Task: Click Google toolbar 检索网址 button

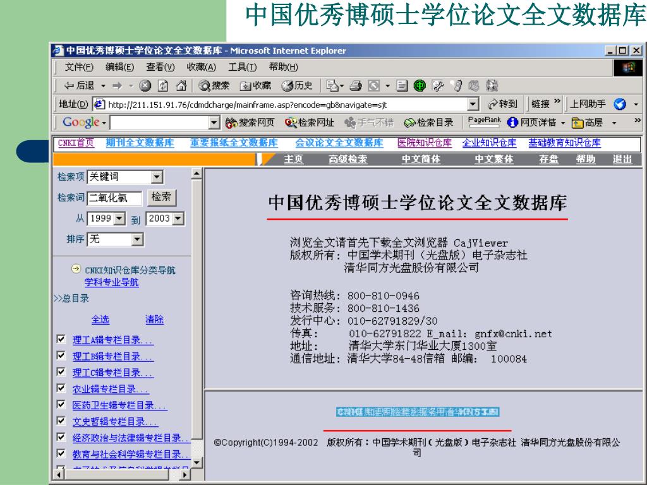Action: (310, 123)
